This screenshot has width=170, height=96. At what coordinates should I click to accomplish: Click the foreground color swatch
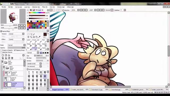point(45,34)
